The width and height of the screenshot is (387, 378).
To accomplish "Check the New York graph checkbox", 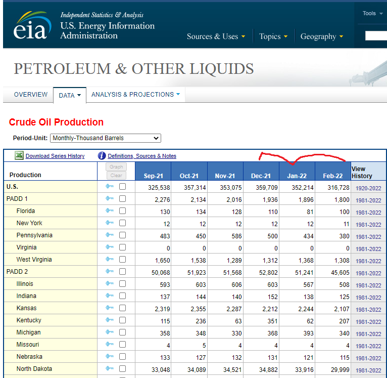I will click(122, 223).
